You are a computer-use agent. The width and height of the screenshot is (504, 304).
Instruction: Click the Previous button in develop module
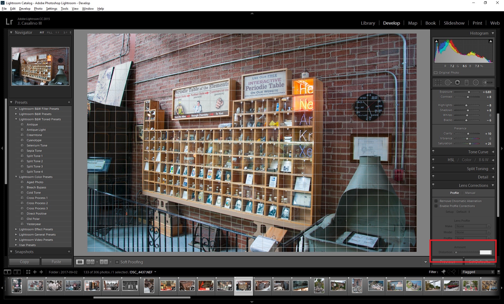(448, 262)
